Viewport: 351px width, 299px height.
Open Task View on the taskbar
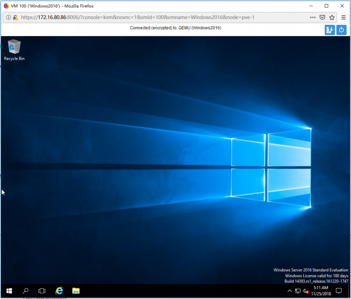[42, 291]
